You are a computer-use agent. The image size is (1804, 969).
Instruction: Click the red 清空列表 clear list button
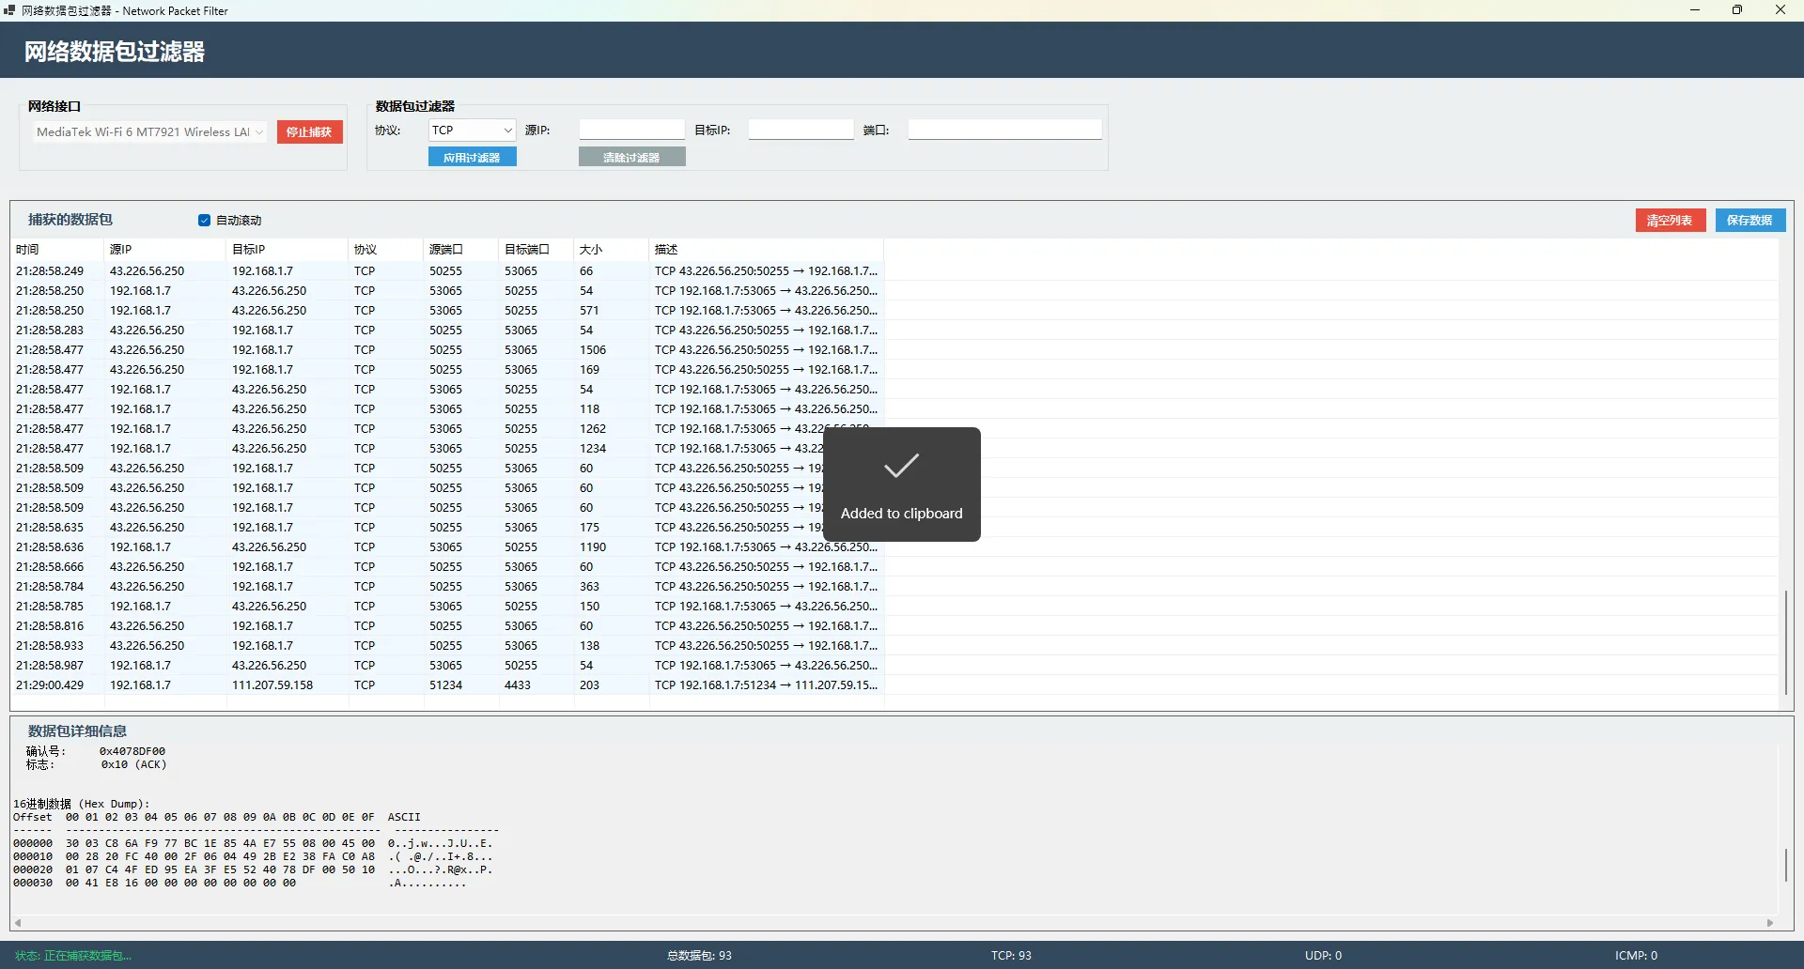tap(1670, 221)
